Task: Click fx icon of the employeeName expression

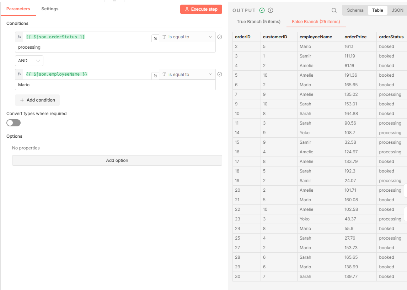Action: 19,74
